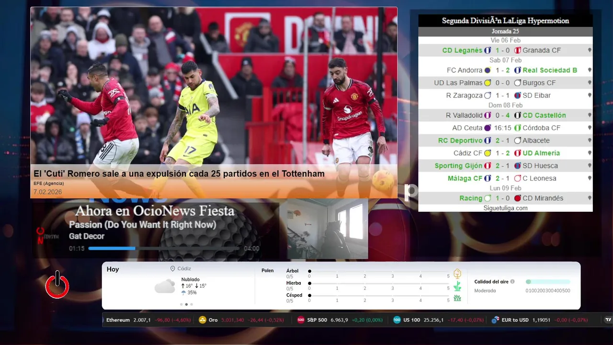This screenshot has height=345, width=613.
Task: Click the CD Leganés team crest
Action: 488,50
